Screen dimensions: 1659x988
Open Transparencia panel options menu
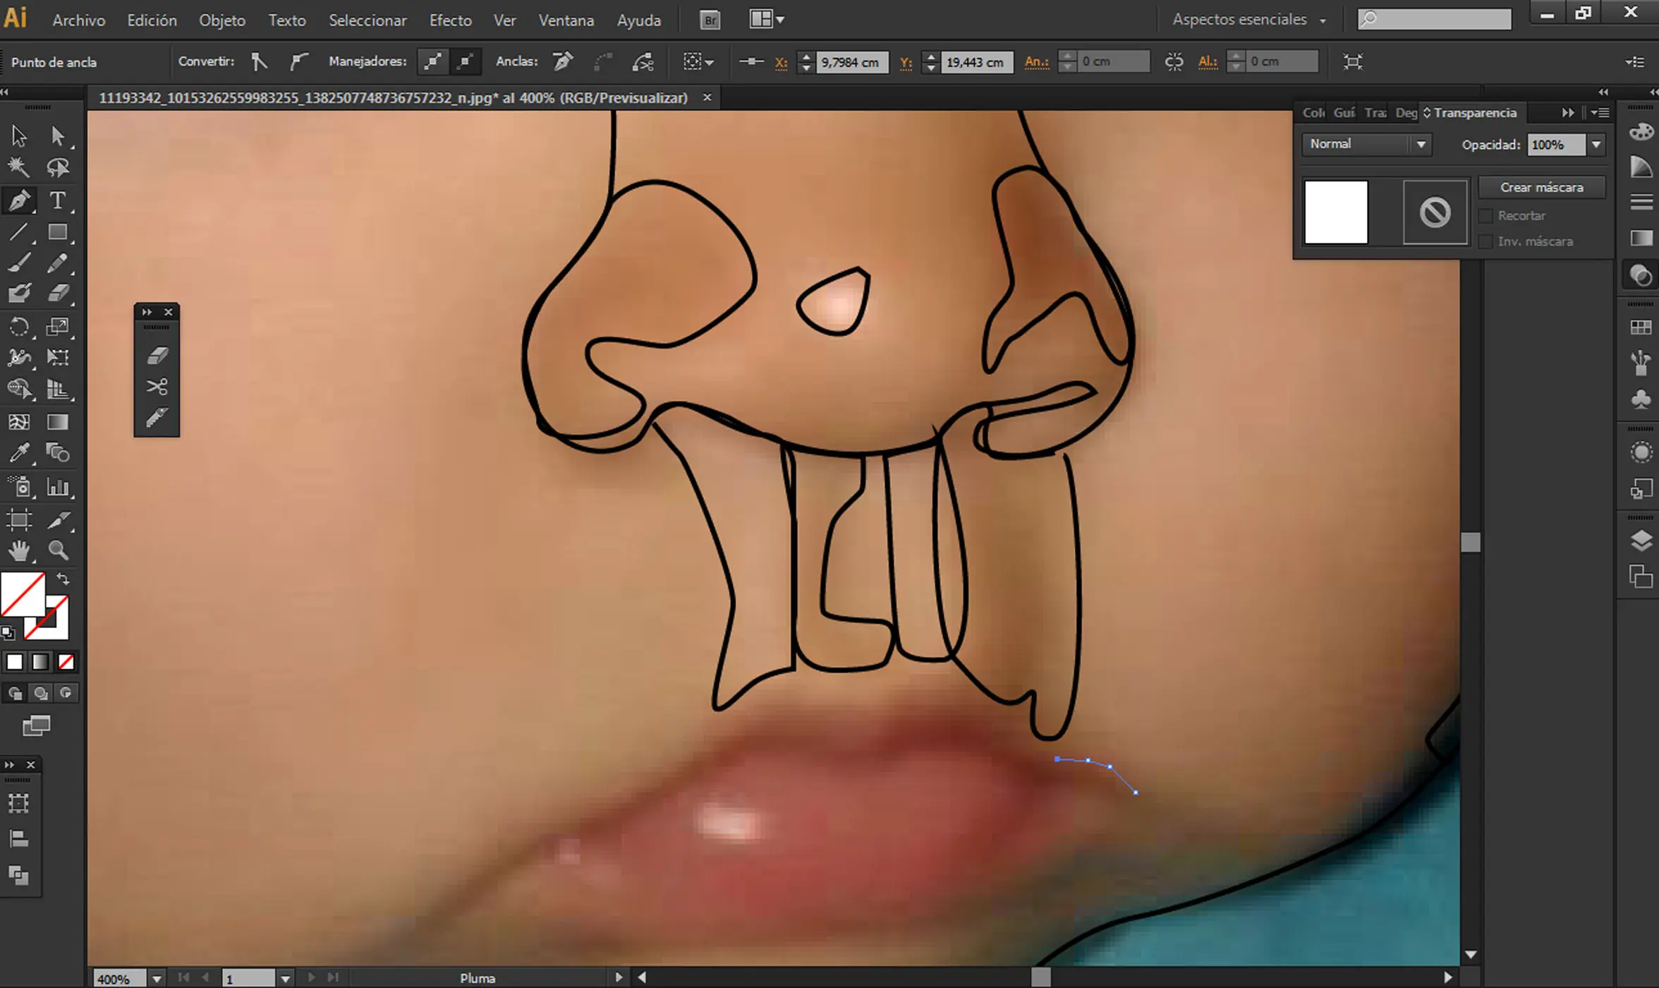(x=1600, y=113)
